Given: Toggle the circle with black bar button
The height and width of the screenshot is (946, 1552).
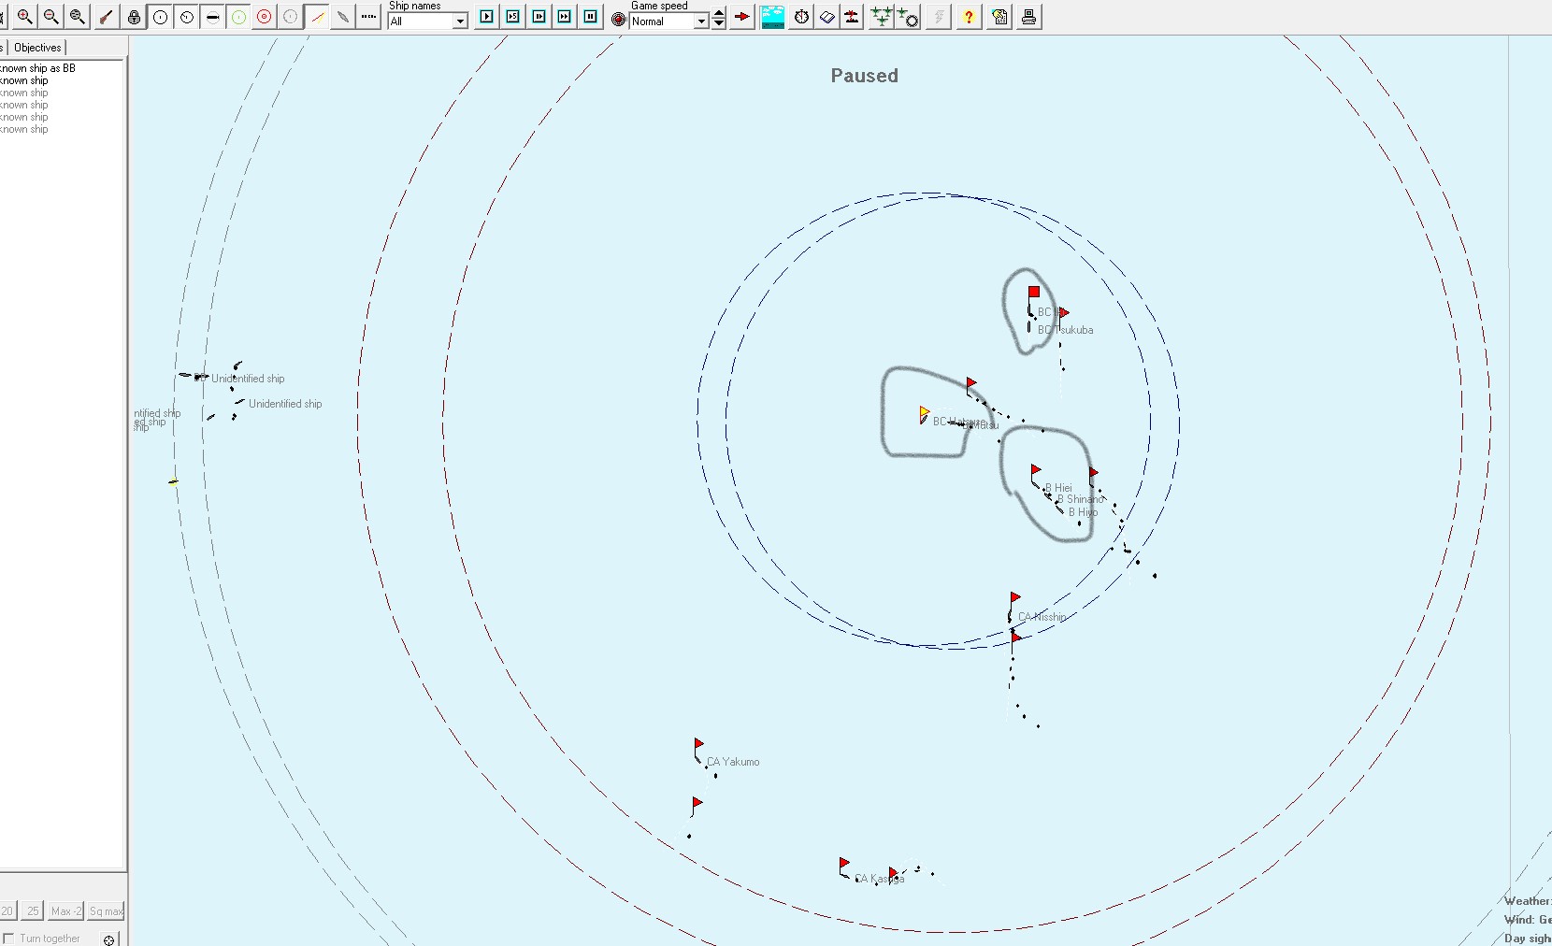Looking at the screenshot, I should click(x=213, y=17).
